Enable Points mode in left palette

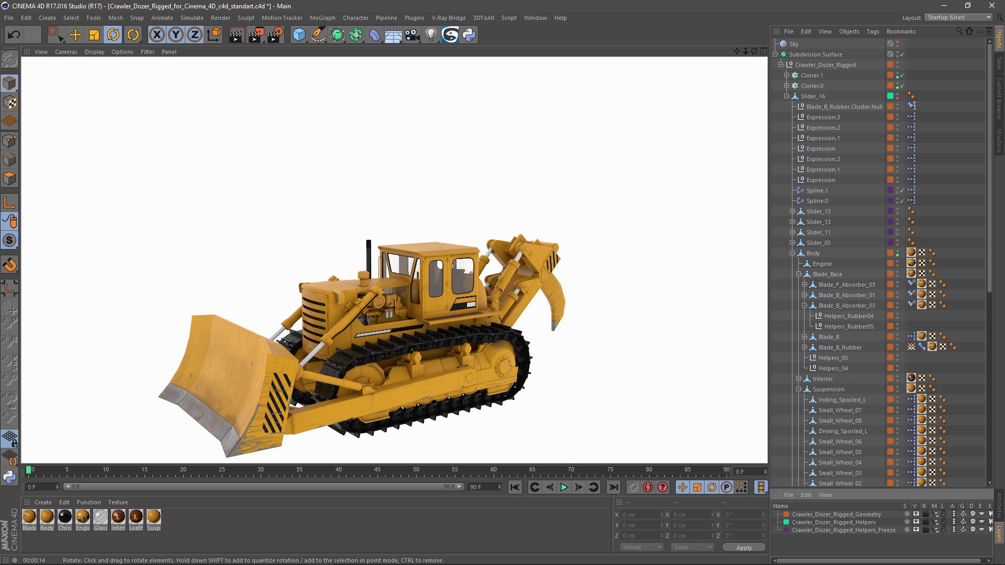coord(9,141)
